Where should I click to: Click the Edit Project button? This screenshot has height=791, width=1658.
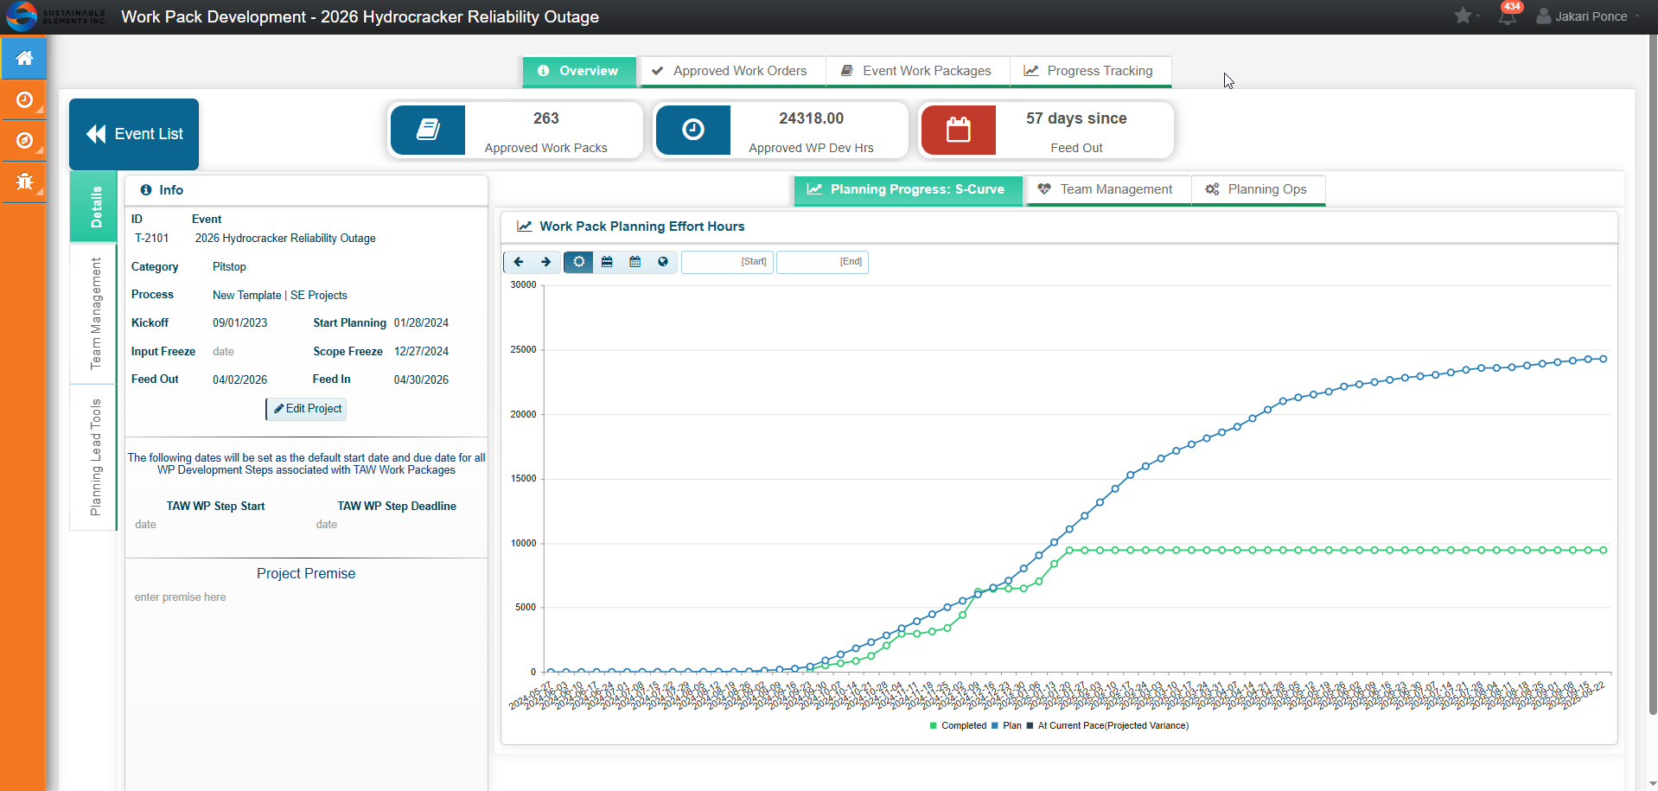307,409
